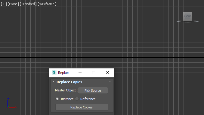204x115 pixels.
Task: Open the [Wireframe] display mode menu
Action: 47,4
